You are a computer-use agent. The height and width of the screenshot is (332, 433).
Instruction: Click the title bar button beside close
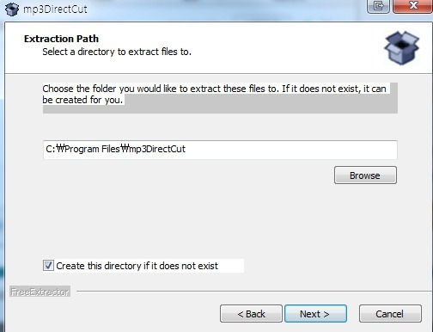378,6
